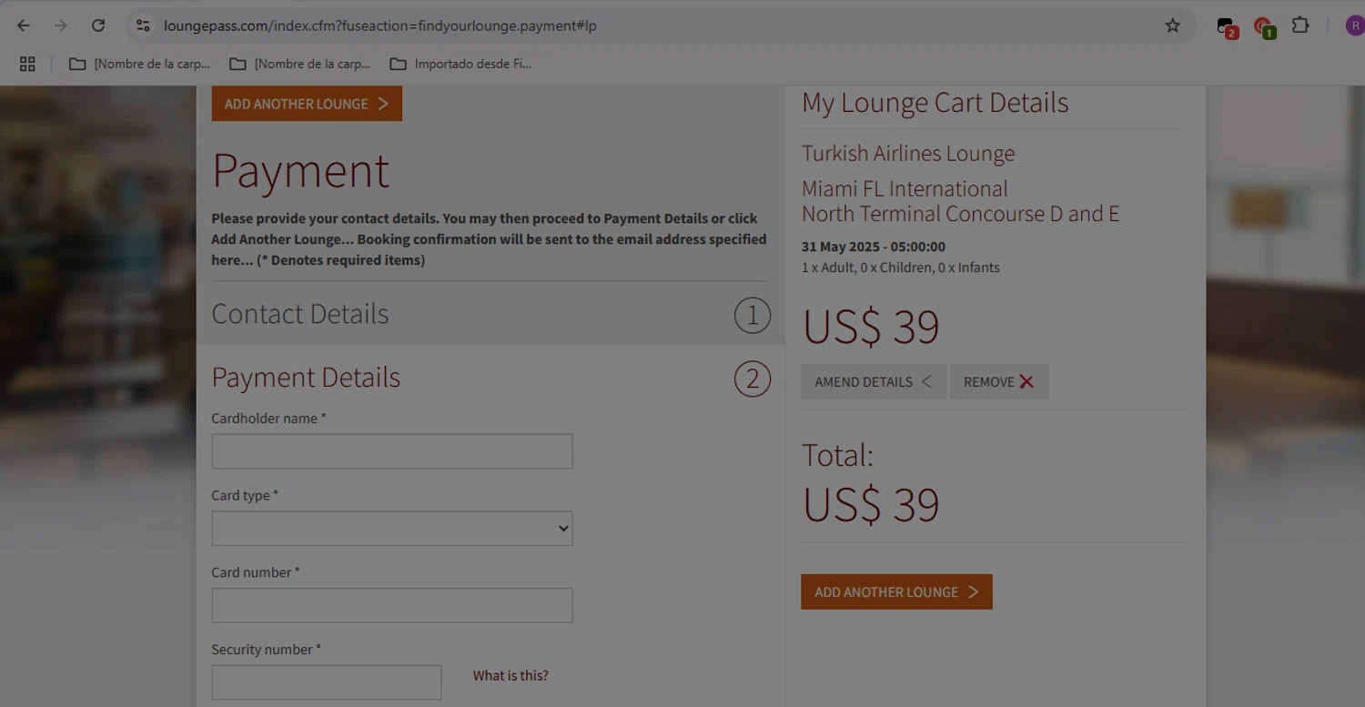Open the Card type dropdown
The width and height of the screenshot is (1365, 707).
[392, 529]
